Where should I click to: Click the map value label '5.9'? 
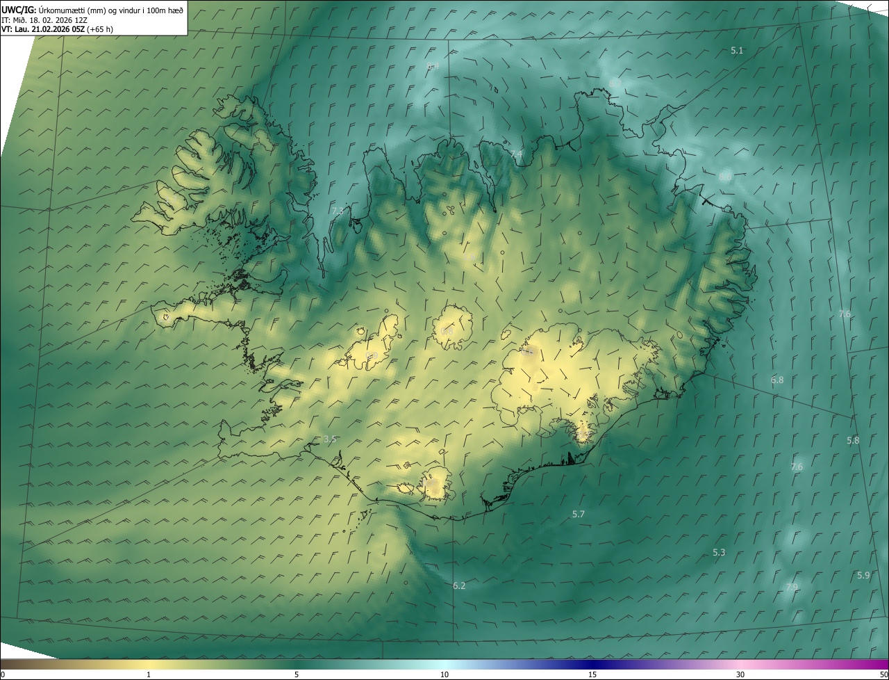click(x=863, y=576)
